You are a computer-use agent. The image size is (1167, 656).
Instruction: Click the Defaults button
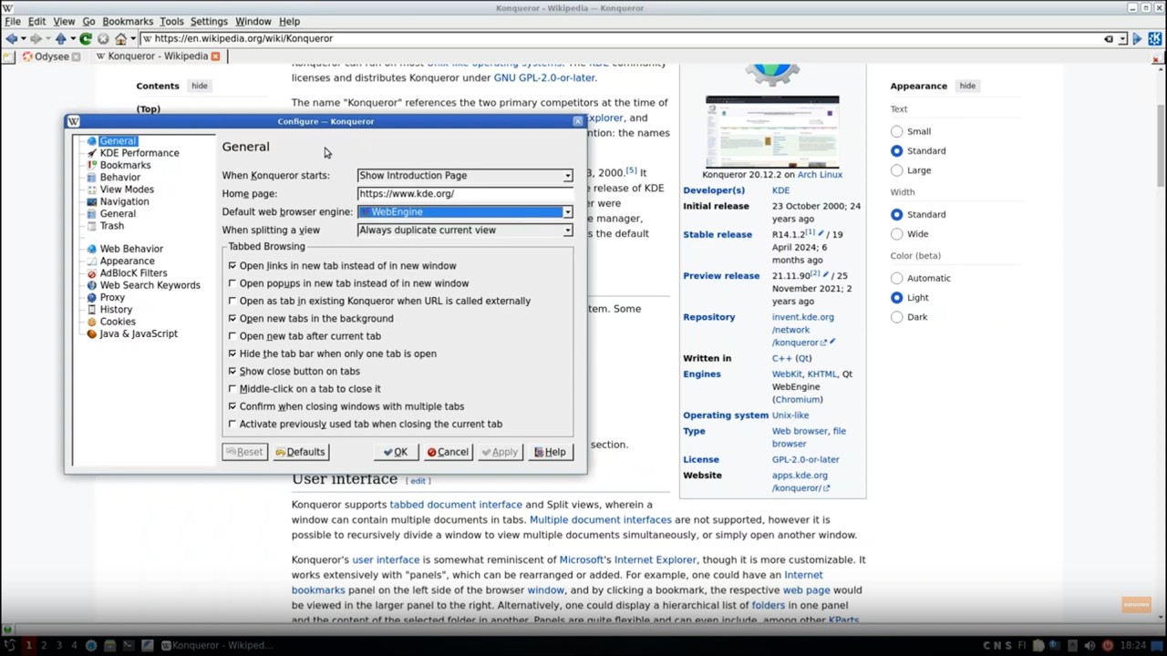click(300, 452)
